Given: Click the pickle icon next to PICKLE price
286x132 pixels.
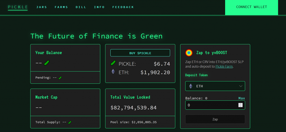Looking at the screenshot, I should pos(113,63).
